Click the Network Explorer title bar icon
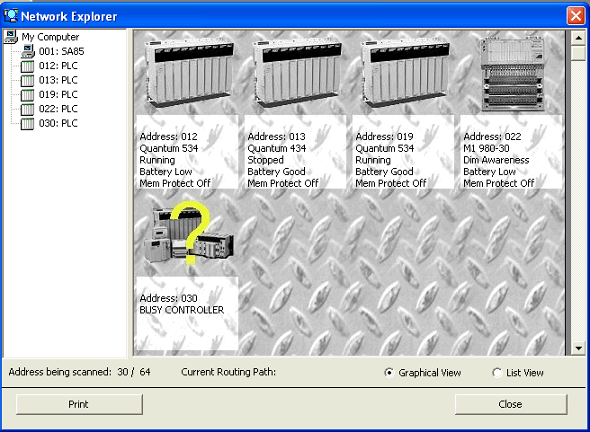 [11, 15]
